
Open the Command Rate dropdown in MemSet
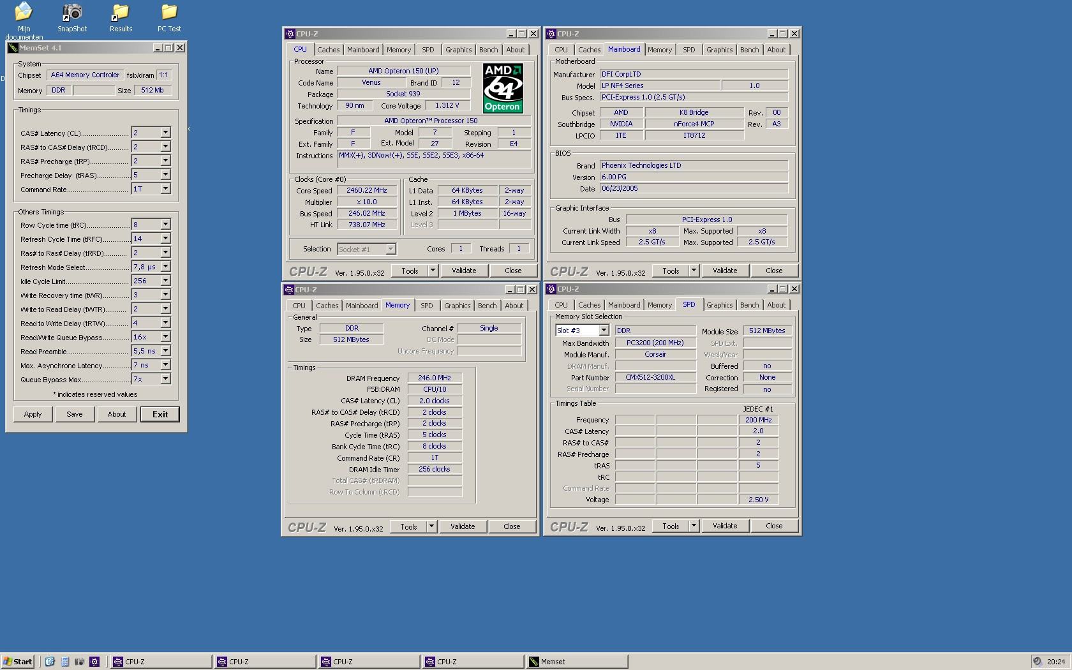point(165,189)
